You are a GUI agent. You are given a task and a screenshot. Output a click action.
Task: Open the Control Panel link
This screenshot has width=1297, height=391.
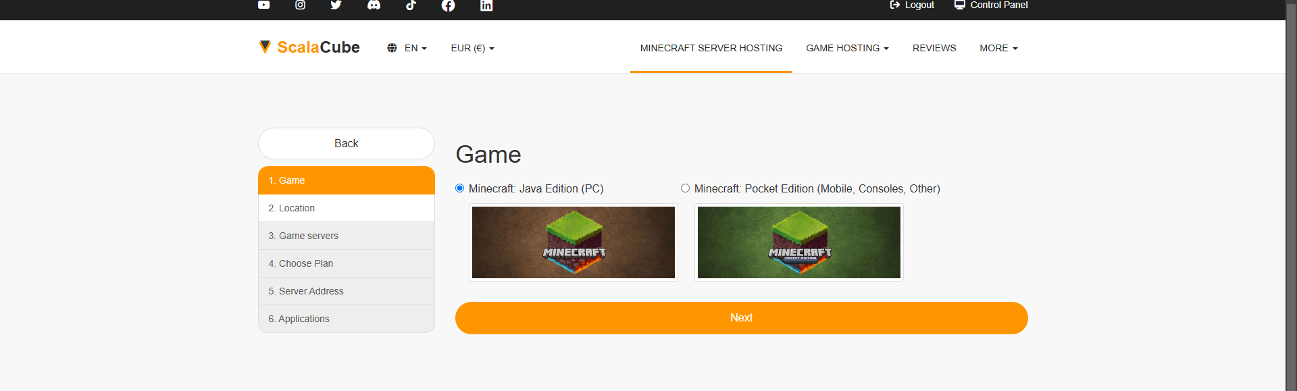[x=991, y=5]
